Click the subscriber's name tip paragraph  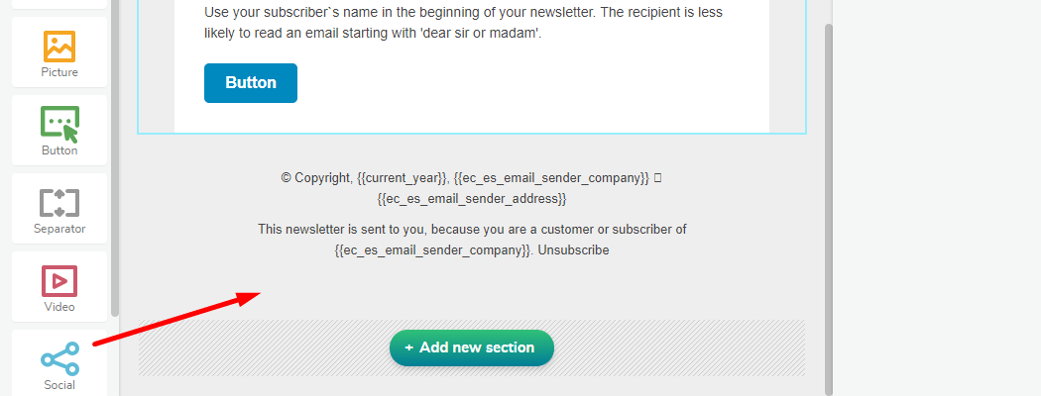point(463,22)
